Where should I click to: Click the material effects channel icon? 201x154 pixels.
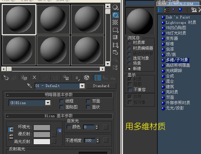(77, 78)
